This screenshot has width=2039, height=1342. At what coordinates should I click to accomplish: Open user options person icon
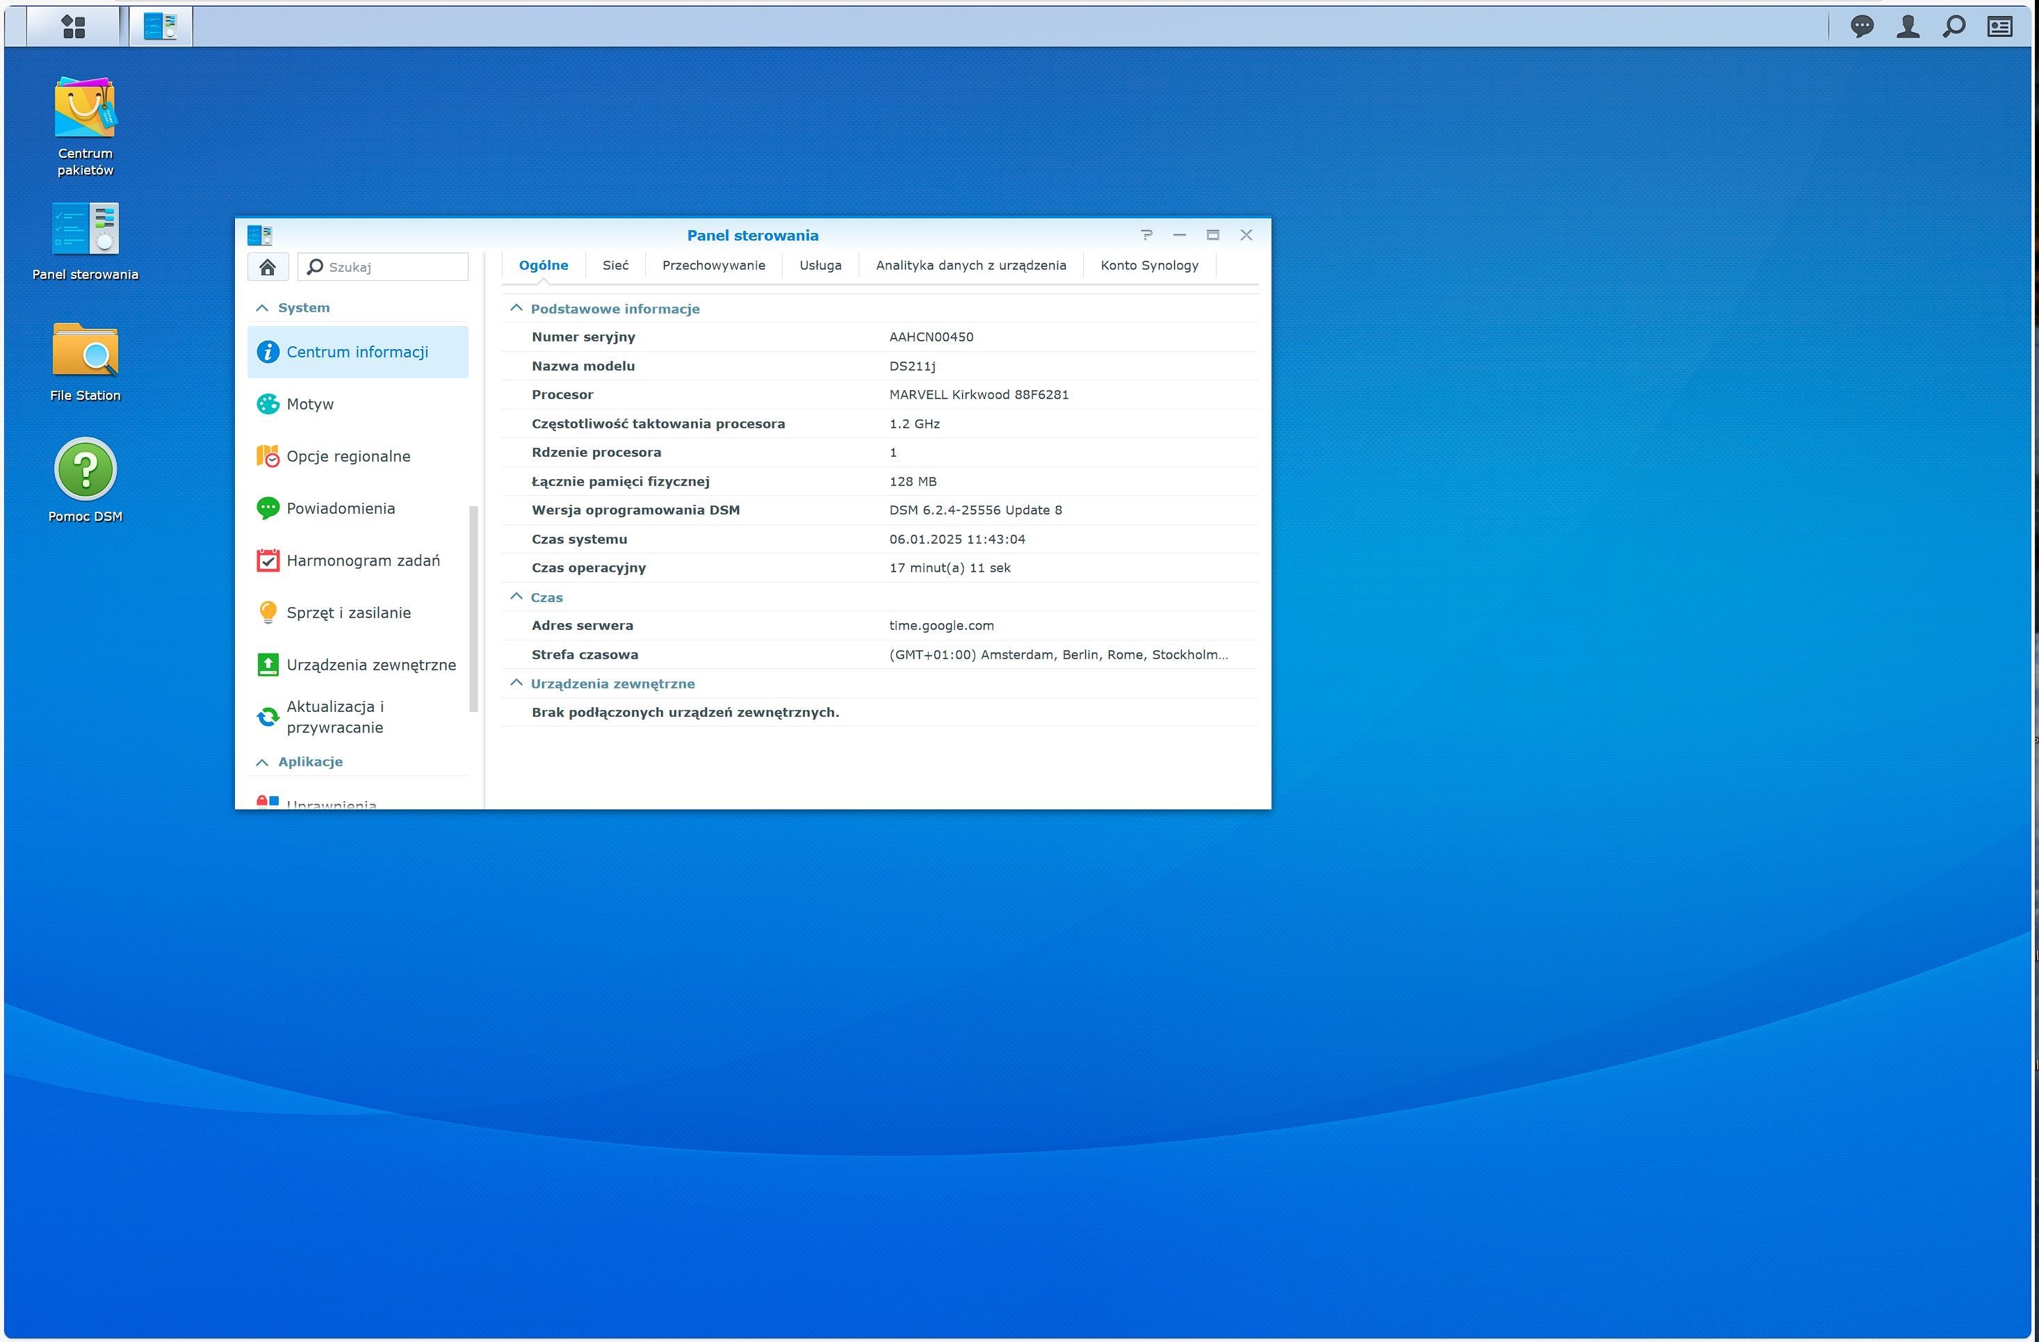click(x=1908, y=26)
